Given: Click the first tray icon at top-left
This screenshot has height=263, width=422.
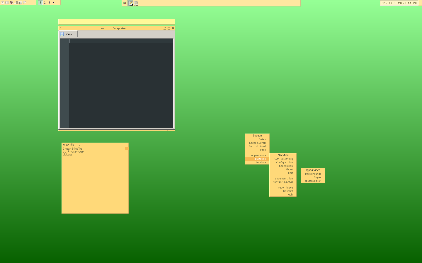Looking at the screenshot, I should pyautogui.click(x=3, y=3).
